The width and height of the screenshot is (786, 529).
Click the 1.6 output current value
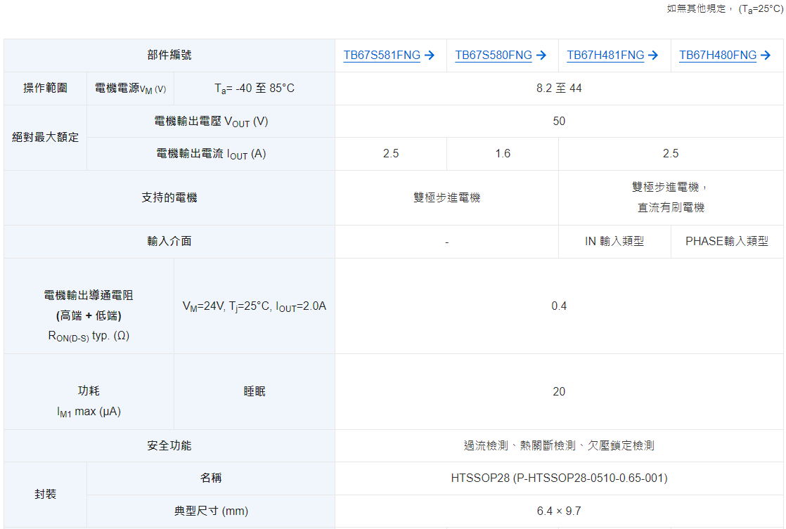click(x=503, y=154)
